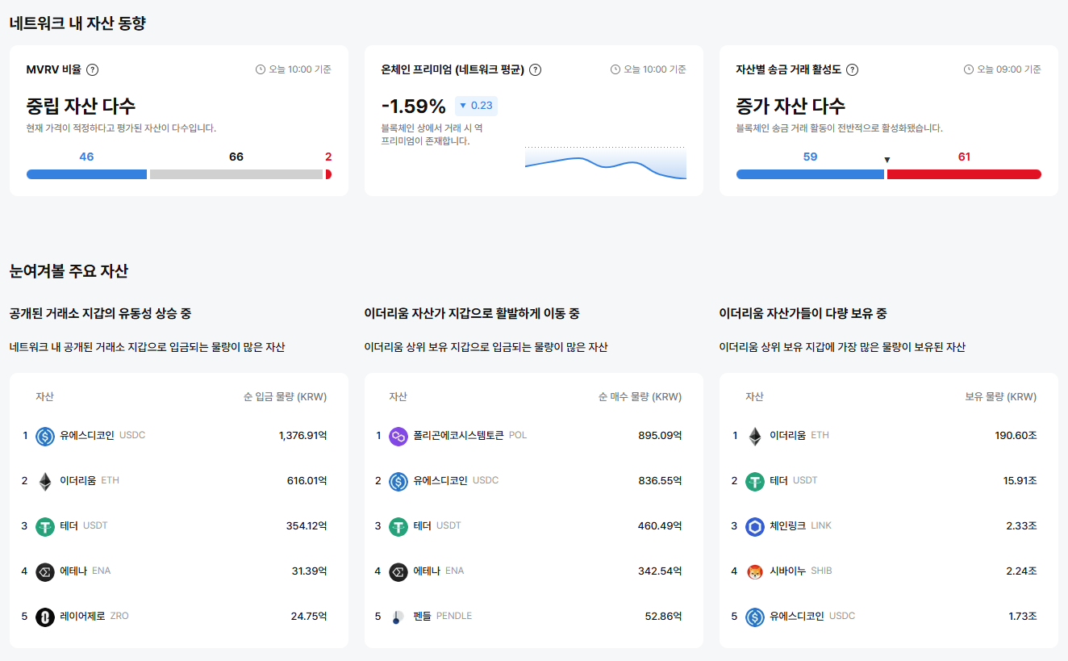Click the 순 입금 물량 (KRW) column header
Screen dimensions: 1068x661
point(285,397)
